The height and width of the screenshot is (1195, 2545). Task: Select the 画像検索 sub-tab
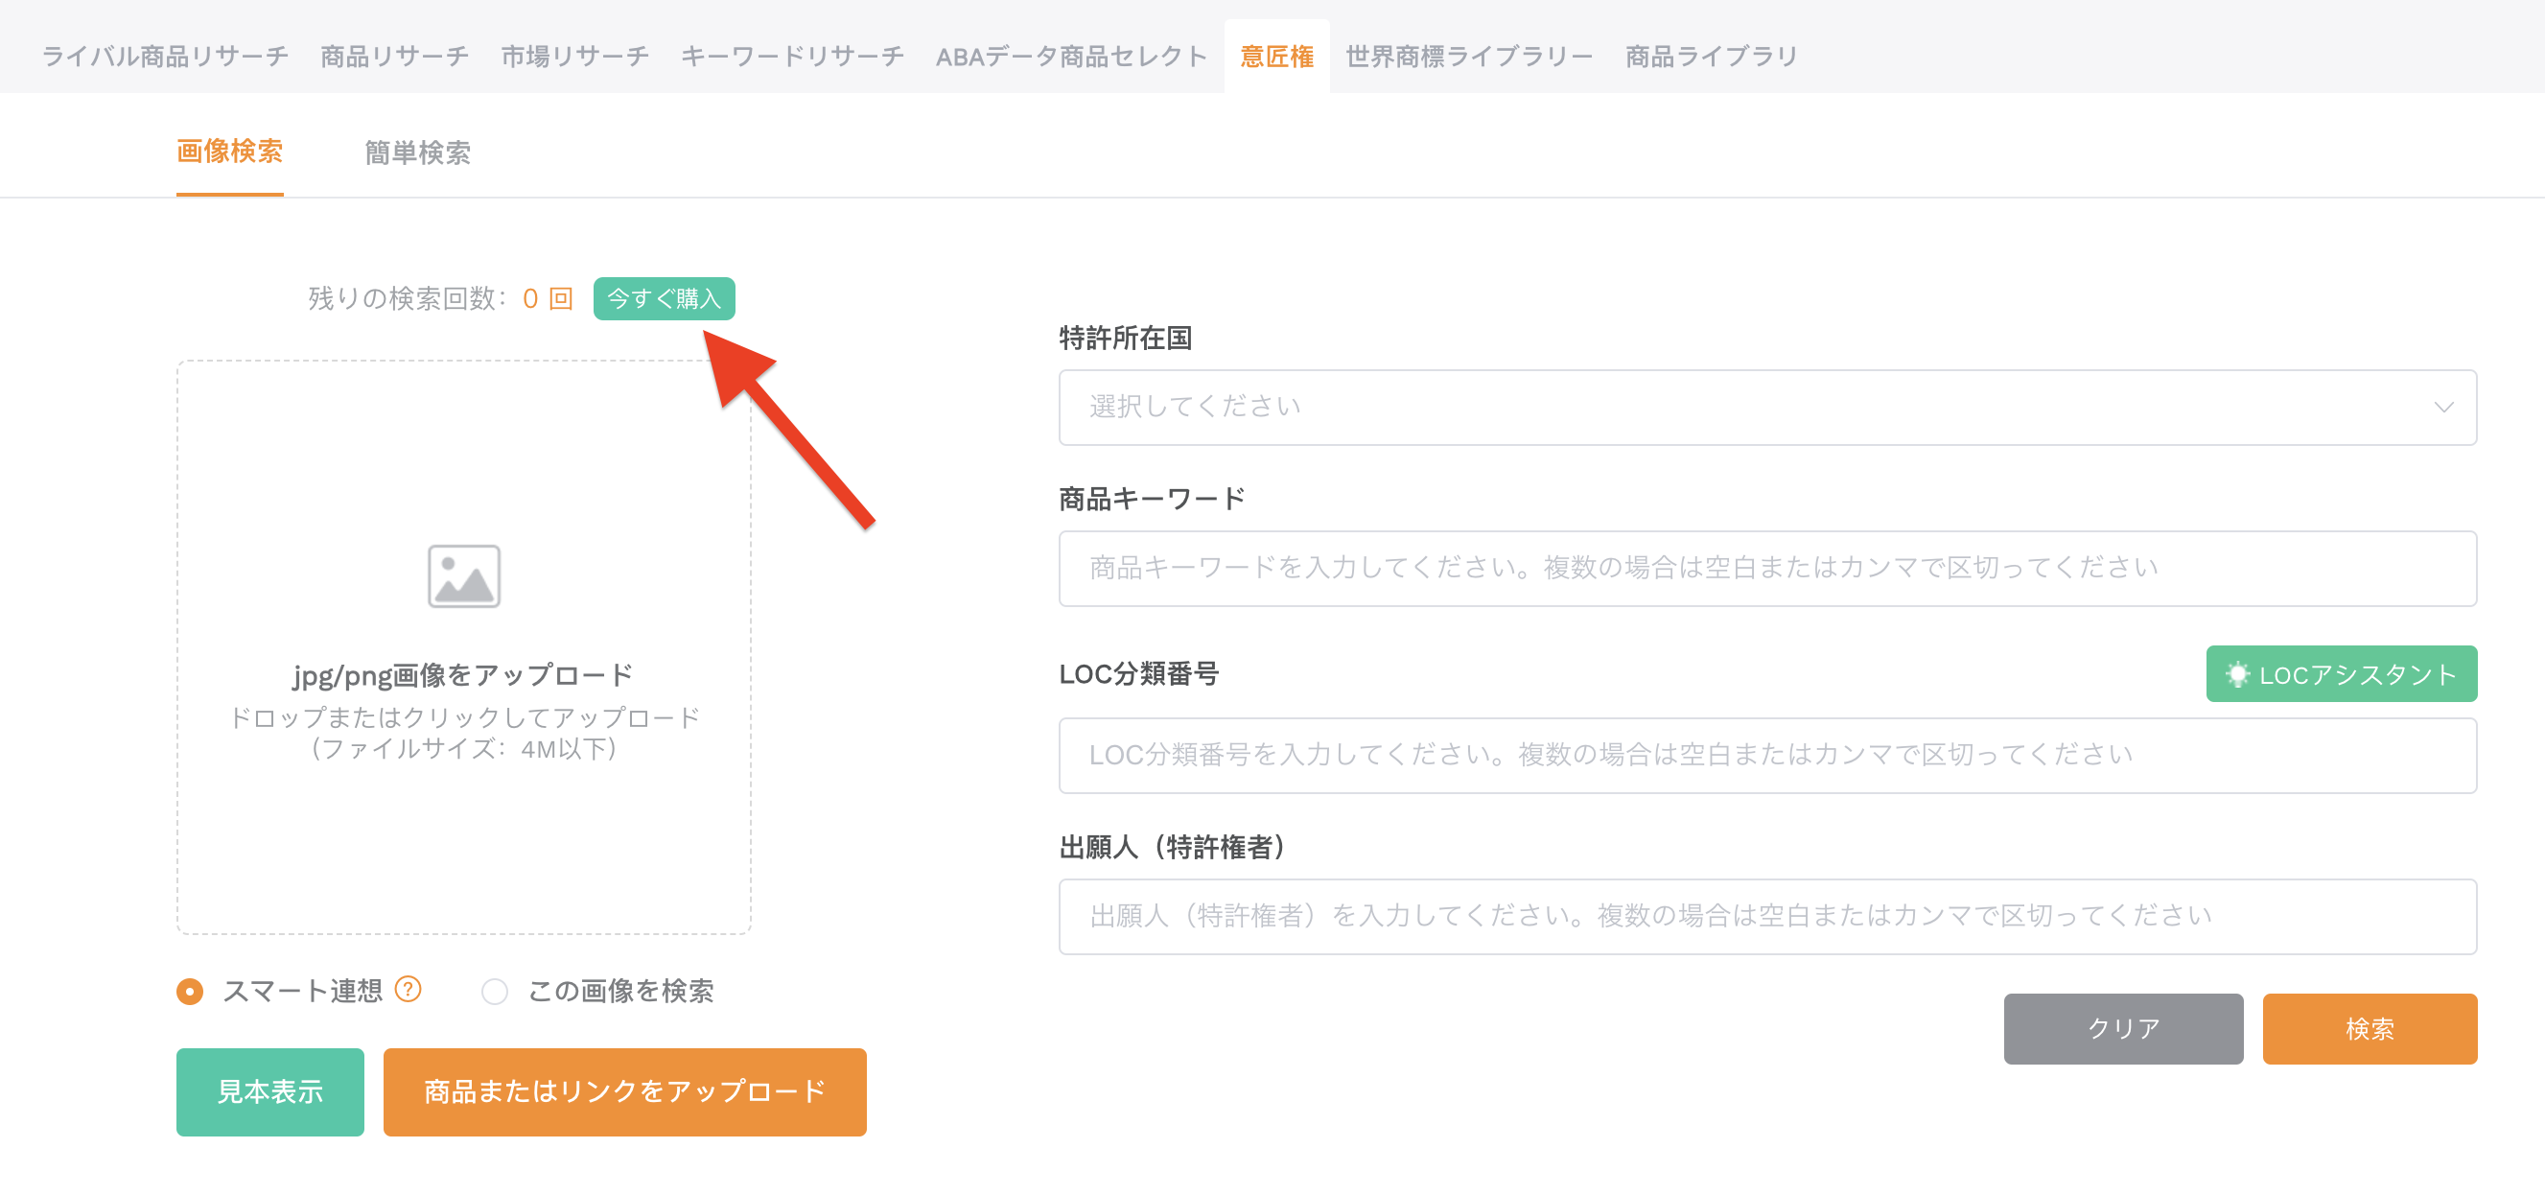229,152
